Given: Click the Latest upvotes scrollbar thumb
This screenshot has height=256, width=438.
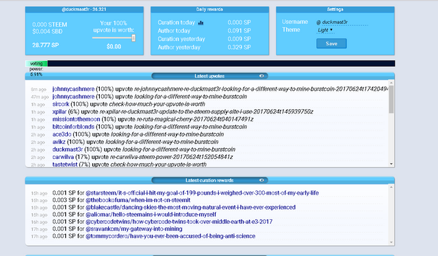Looking at the screenshot, I should tap(391, 99).
